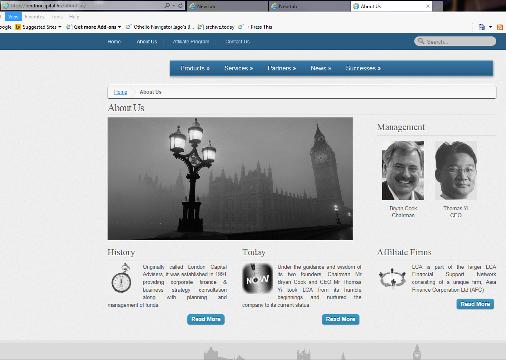The width and height of the screenshot is (506, 360).
Task: Expand the Get more Add-ons dropdown
Action: 120,27
